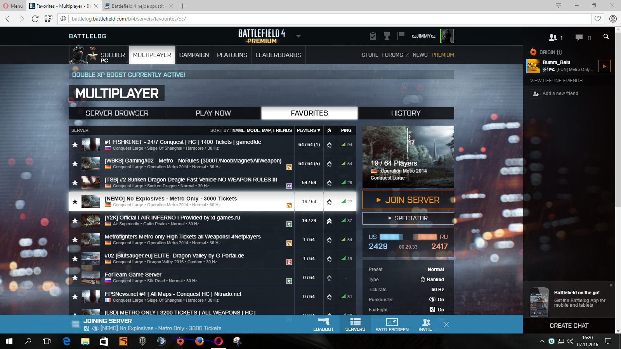
Task: Toggle favorite star for [WBKS] Gaming#02 server
Action: tap(75, 164)
